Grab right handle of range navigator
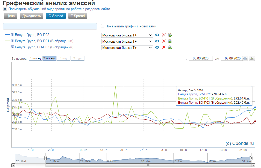This screenshot has height=168, width=261. (251, 158)
